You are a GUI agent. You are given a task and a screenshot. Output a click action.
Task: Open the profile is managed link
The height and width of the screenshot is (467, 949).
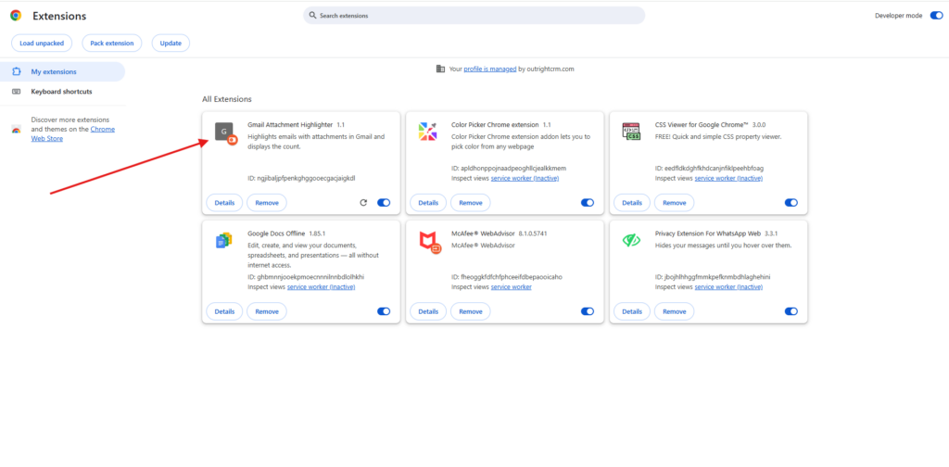click(x=490, y=69)
